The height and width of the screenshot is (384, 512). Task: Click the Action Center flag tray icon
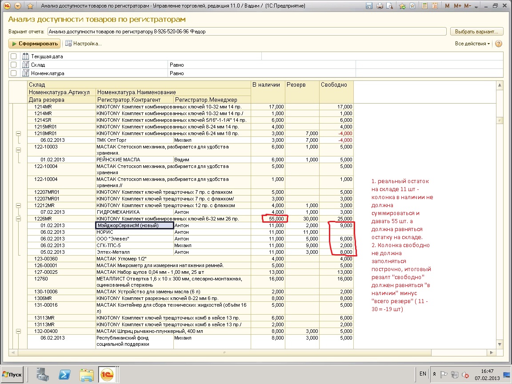click(x=444, y=375)
